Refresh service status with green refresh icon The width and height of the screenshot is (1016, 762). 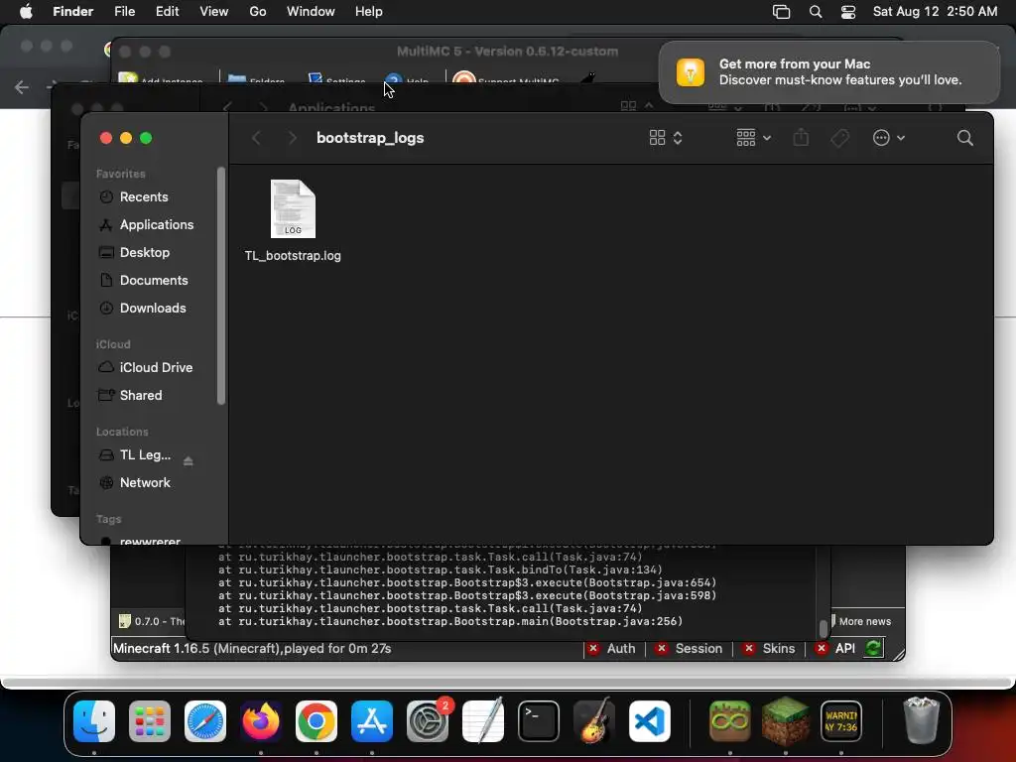click(873, 648)
